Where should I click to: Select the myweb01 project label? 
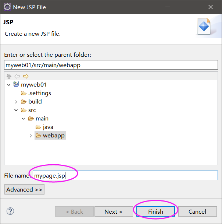[x=34, y=85]
